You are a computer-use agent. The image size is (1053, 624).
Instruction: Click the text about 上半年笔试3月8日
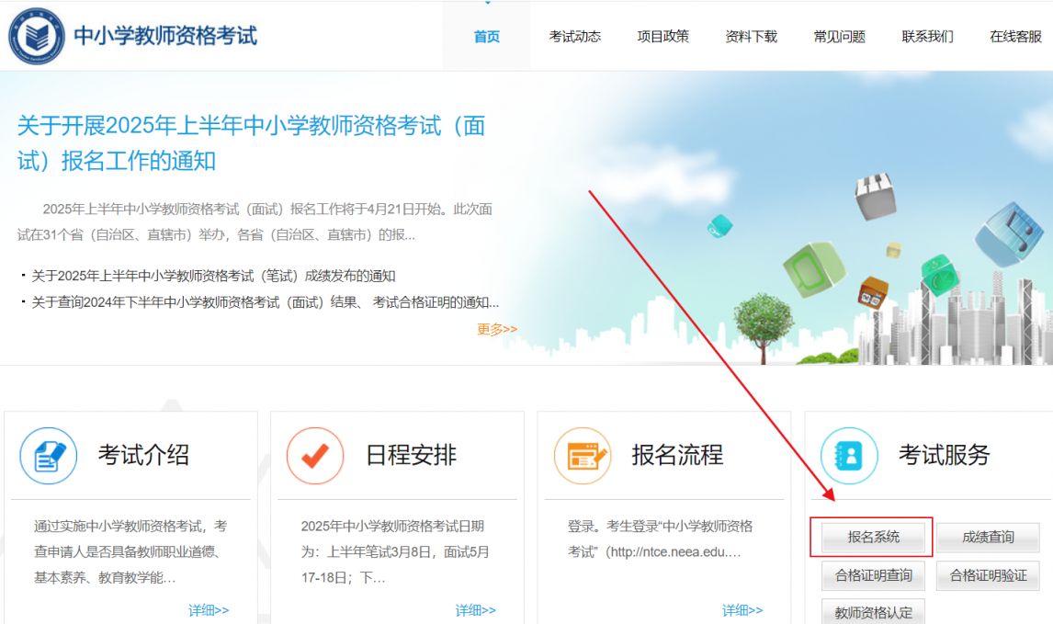tap(395, 551)
